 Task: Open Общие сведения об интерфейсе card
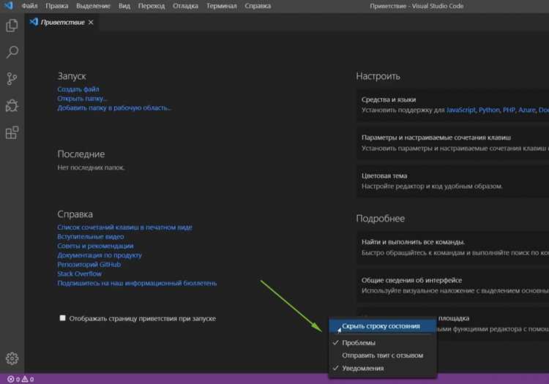coord(452,285)
